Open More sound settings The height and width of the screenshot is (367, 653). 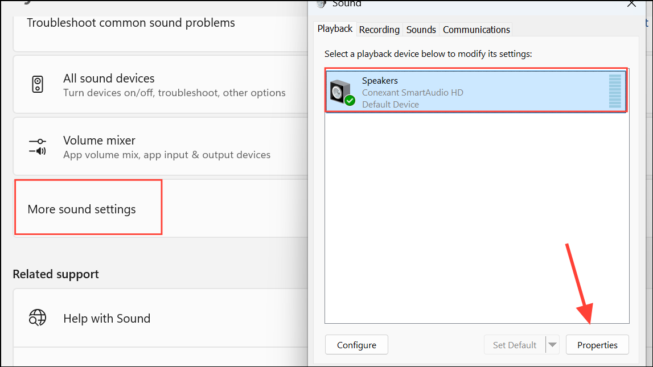(x=82, y=209)
